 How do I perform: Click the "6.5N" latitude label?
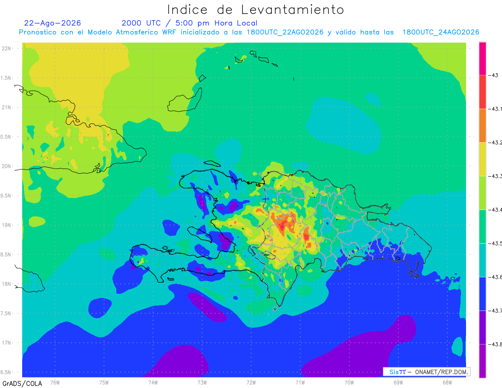(x=6, y=372)
